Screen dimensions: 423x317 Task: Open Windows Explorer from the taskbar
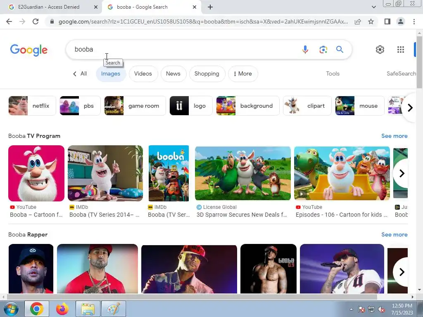point(88,309)
